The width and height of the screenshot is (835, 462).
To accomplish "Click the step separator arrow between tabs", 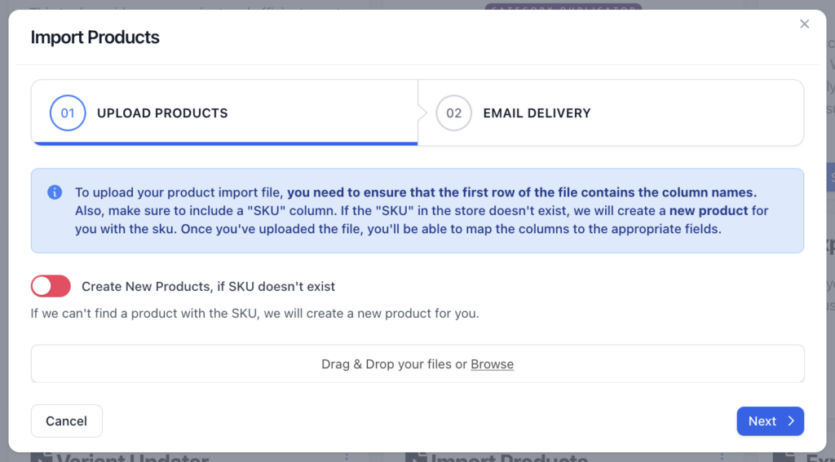I will click(422, 112).
